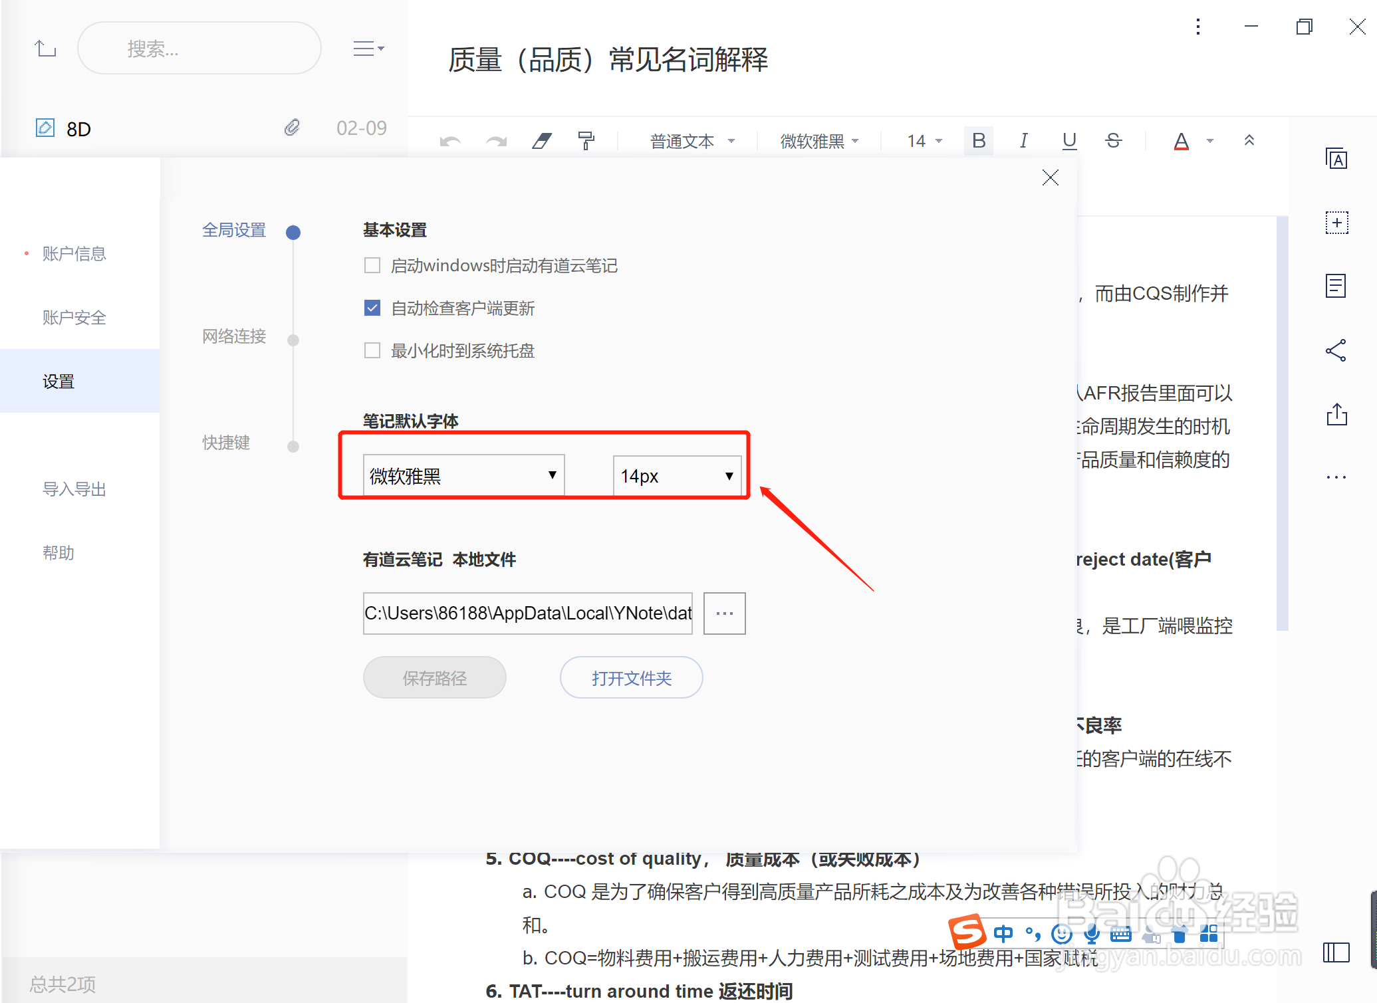Screen dimensions: 1377x1003
Task: Click the translate text icon in right sidebar
Action: (1336, 158)
